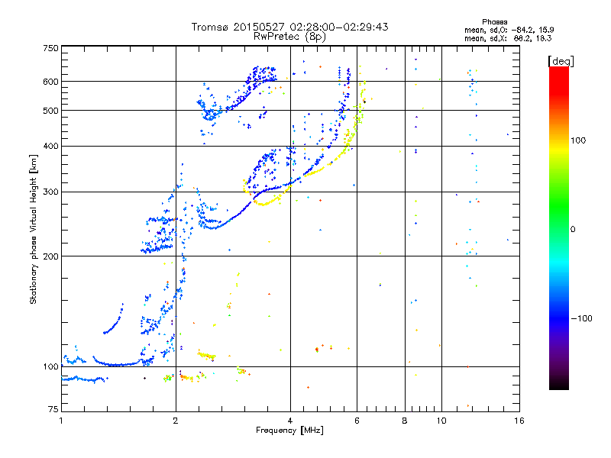Click the '[deg]' colorbar unit label
Viewport: 611px width, 458px height.
[561, 61]
